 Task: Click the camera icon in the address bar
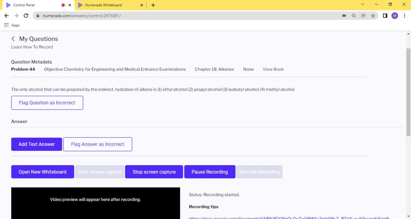pyautogui.click(x=344, y=16)
